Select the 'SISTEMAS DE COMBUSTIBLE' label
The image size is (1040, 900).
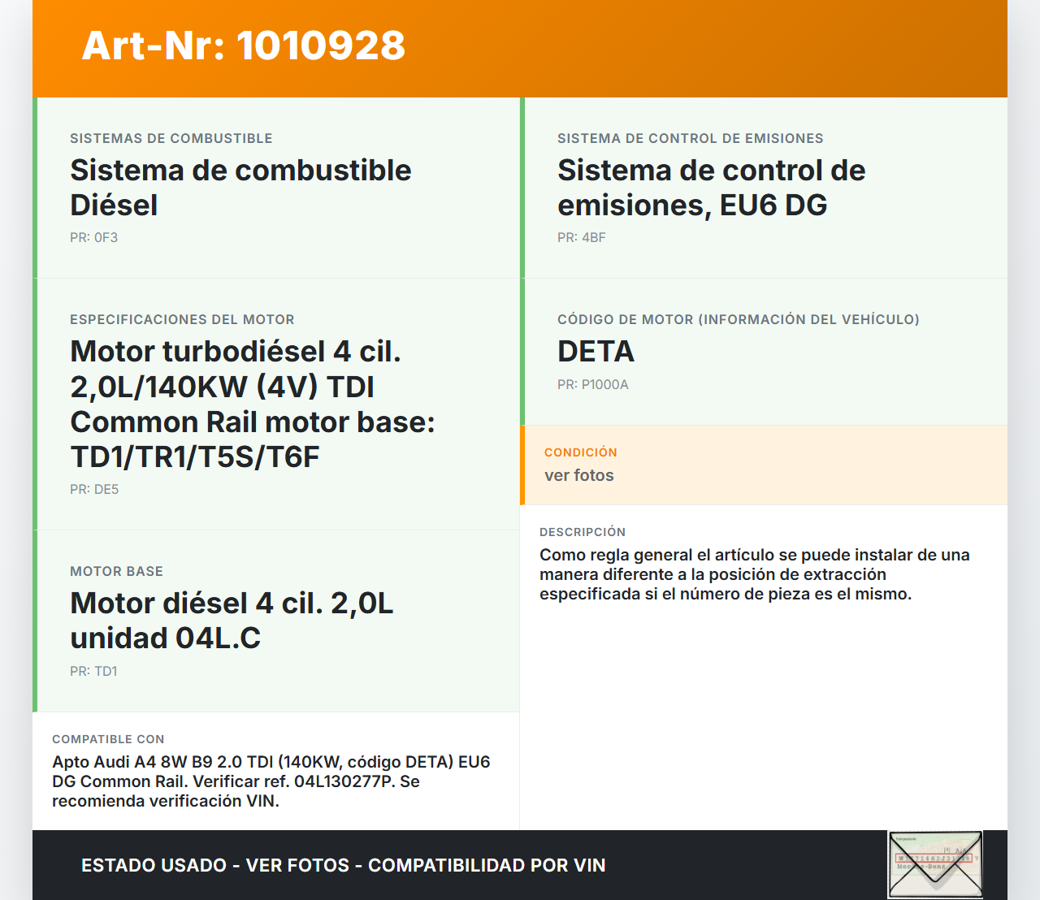[171, 139]
